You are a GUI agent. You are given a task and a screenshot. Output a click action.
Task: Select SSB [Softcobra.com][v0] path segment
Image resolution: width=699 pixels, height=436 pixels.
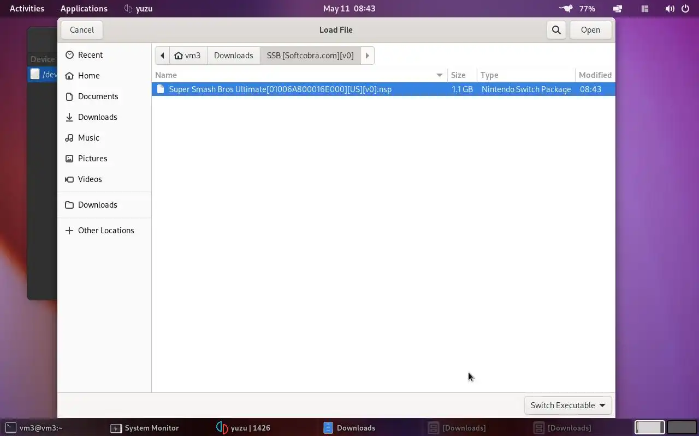coord(310,56)
